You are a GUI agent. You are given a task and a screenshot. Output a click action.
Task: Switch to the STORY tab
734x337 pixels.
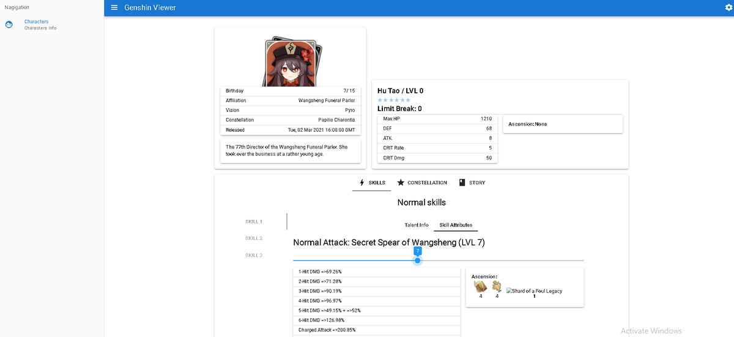click(472, 183)
